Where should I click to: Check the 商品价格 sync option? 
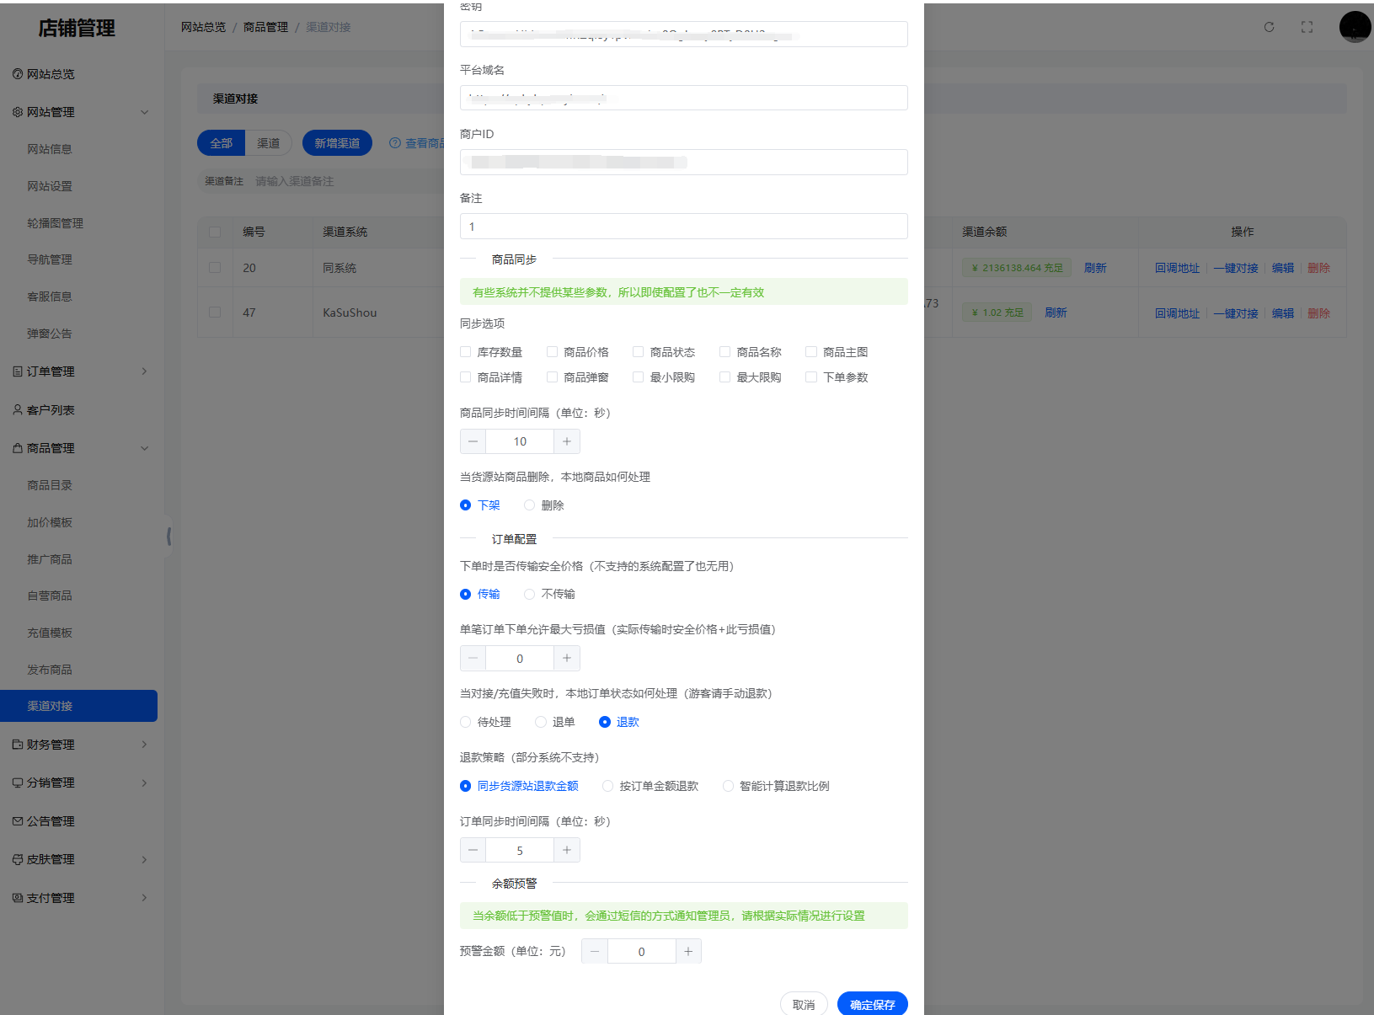pos(553,352)
